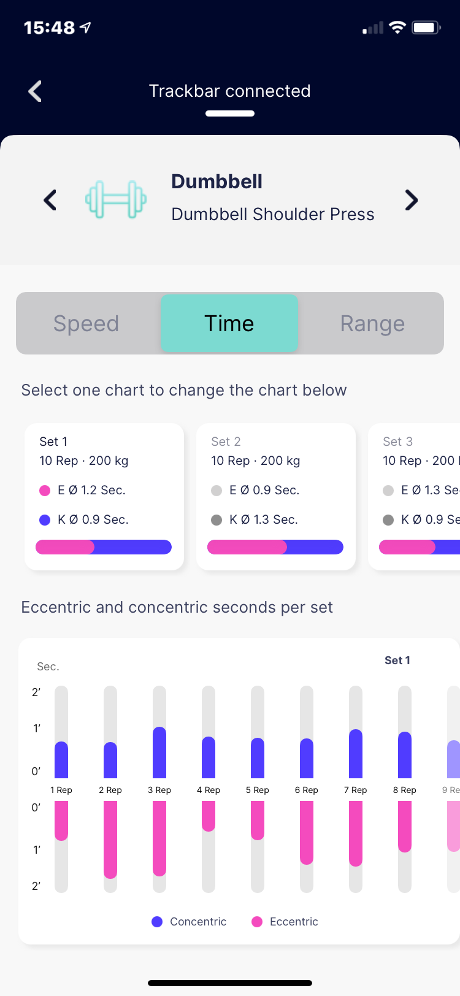Select the Speed view
Image resolution: width=460 pixels, height=996 pixels.
pos(86,323)
